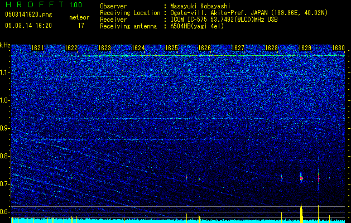Click the meteor count label
The width and height of the screenshot is (351, 223).
tap(79, 17)
